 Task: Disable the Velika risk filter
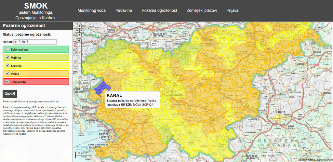(x=7, y=74)
